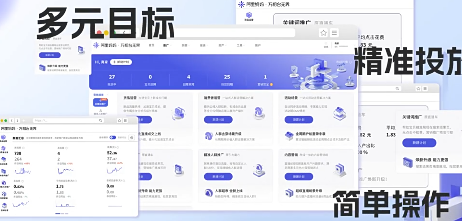Viewport: 462px width, 221px height.
Task: Click the icon beside 全周期护航重磅来袭
Action: [x=289, y=136]
